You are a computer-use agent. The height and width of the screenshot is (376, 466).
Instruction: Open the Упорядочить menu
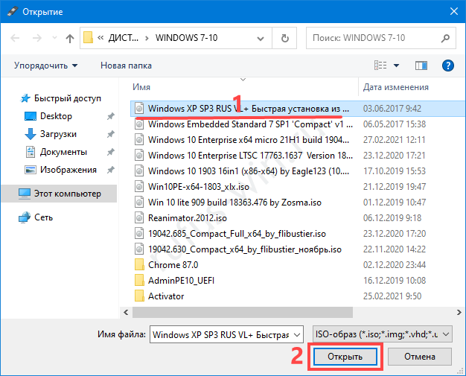pyautogui.click(x=45, y=66)
